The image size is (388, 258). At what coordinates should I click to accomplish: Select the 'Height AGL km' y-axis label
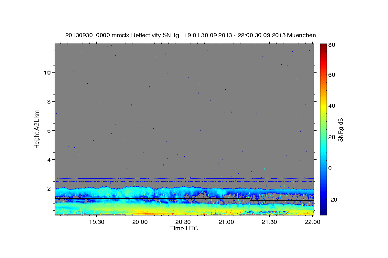pos(37,129)
